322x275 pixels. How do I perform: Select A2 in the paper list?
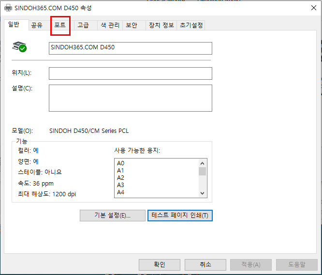(x=120, y=178)
